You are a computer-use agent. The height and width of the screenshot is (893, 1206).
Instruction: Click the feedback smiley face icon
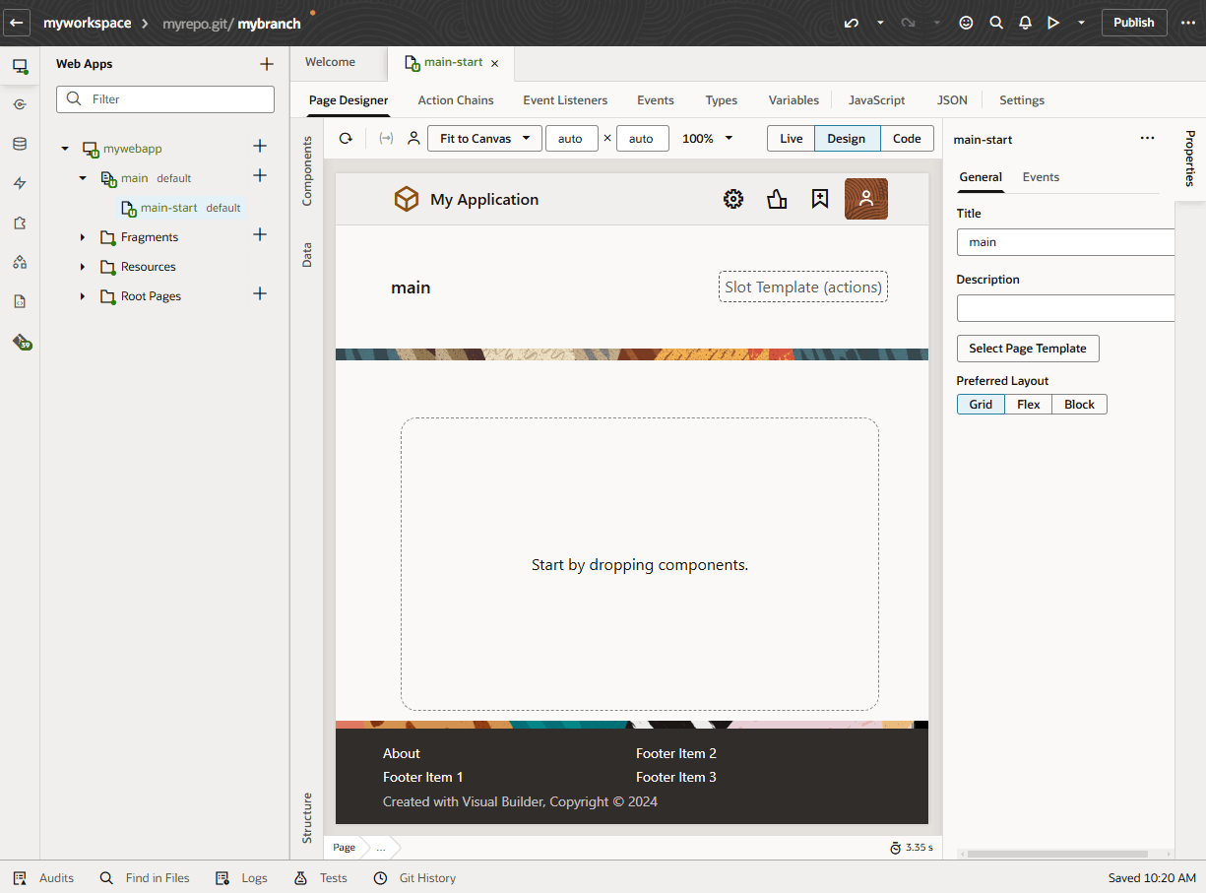tap(967, 23)
